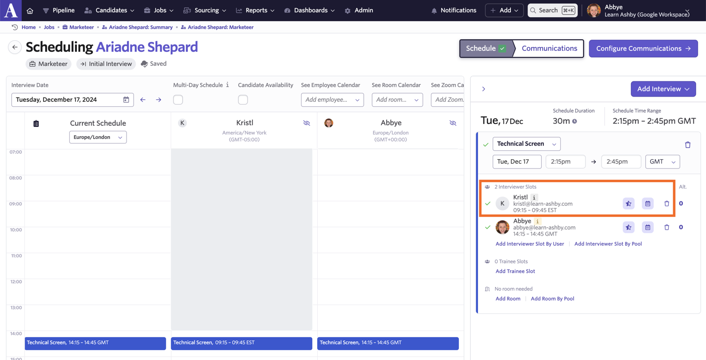The height and width of the screenshot is (360, 706).
Task: Hide Kristl's calendar column using eye icon
Action: (306, 123)
